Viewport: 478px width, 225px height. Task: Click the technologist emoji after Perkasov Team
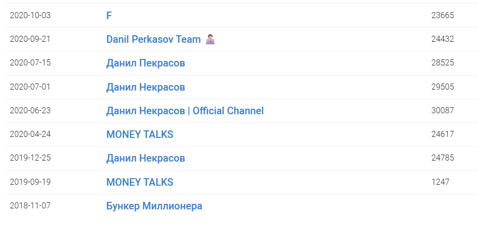210,39
